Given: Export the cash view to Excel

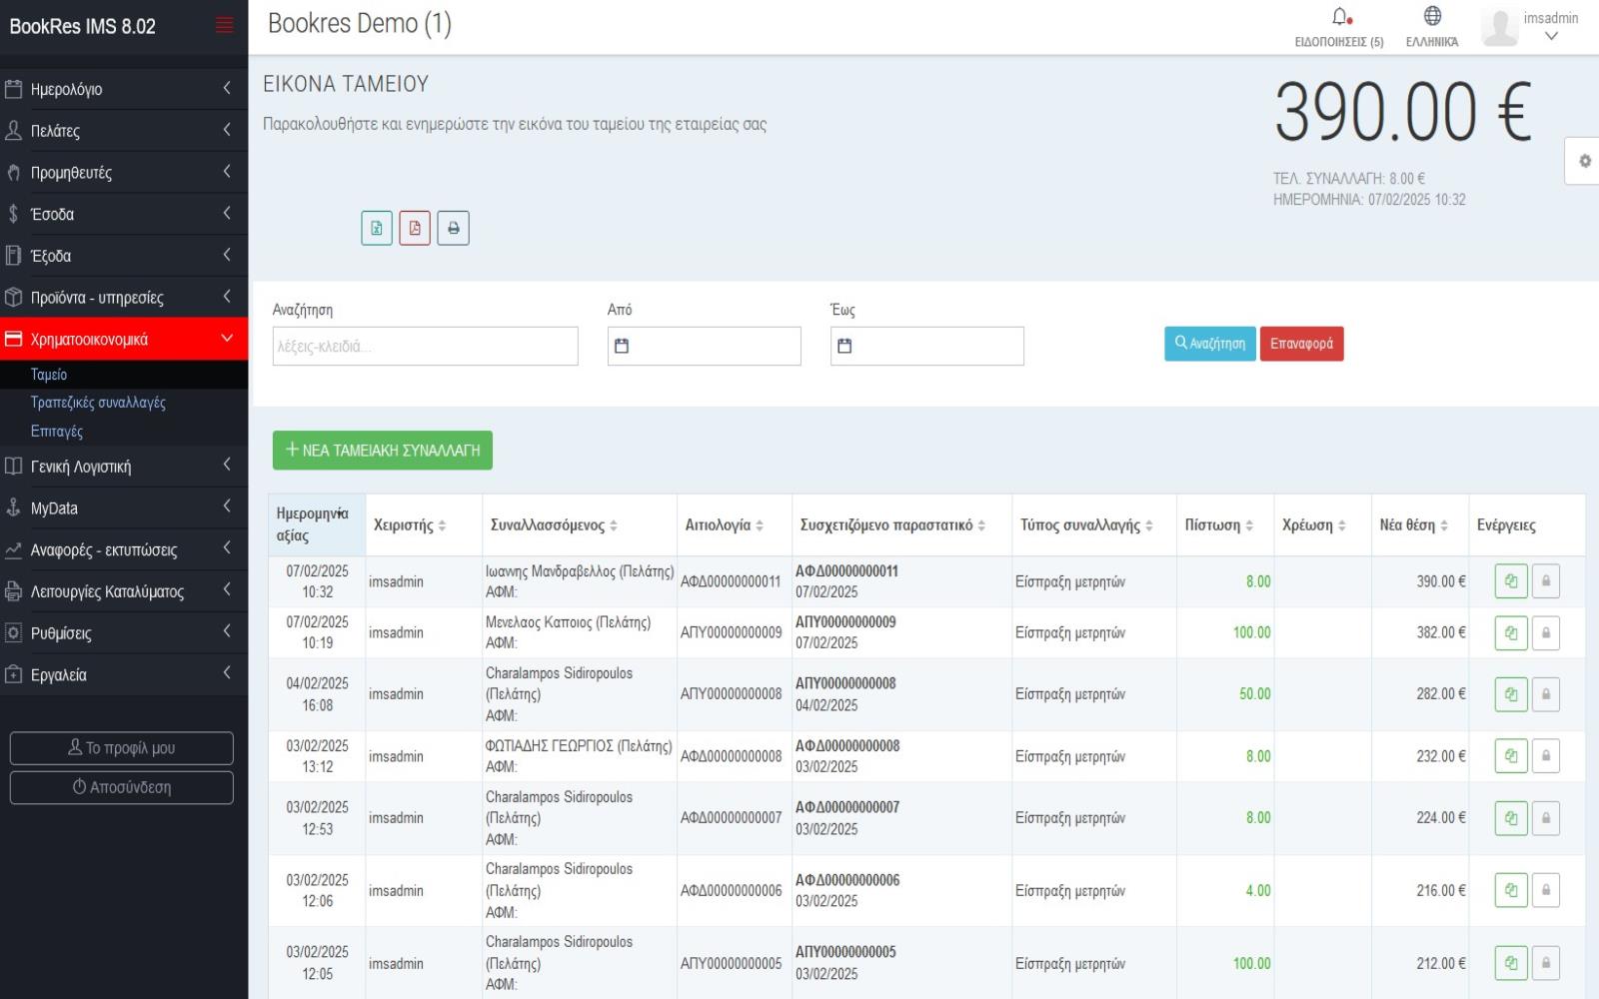Looking at the screenshot, I should [377, 228].
